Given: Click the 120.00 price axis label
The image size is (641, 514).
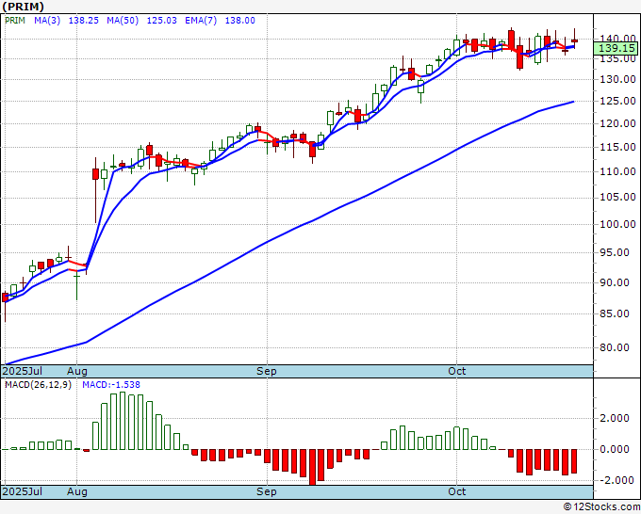Looking at the screenshot, I should [x=617, y=123].
